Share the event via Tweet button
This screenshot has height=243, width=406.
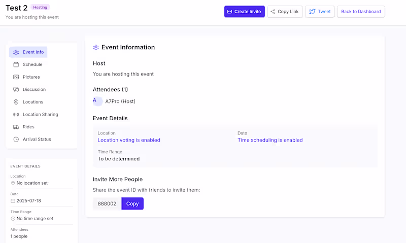(320, 12)
